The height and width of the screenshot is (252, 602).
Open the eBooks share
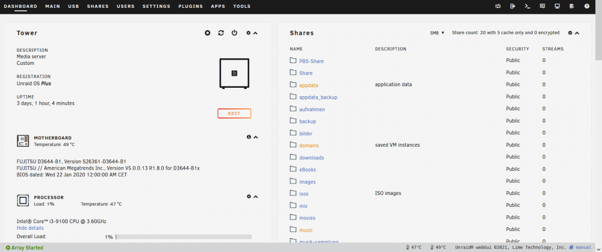[308, 170]
